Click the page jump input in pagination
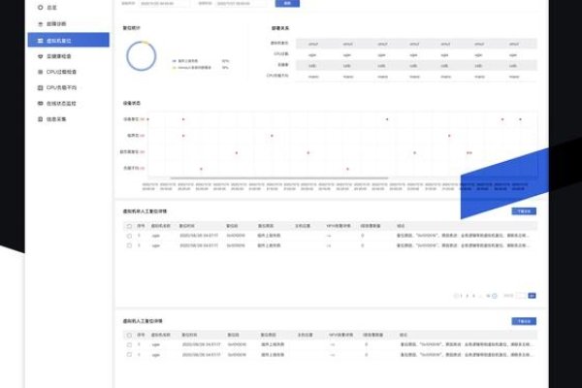This screenshot has height=388, width=582. 521,295
